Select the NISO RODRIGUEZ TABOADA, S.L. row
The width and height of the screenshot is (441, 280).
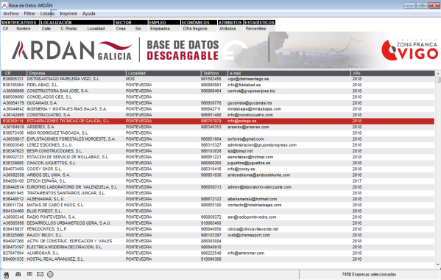click(x=218, y=133)
